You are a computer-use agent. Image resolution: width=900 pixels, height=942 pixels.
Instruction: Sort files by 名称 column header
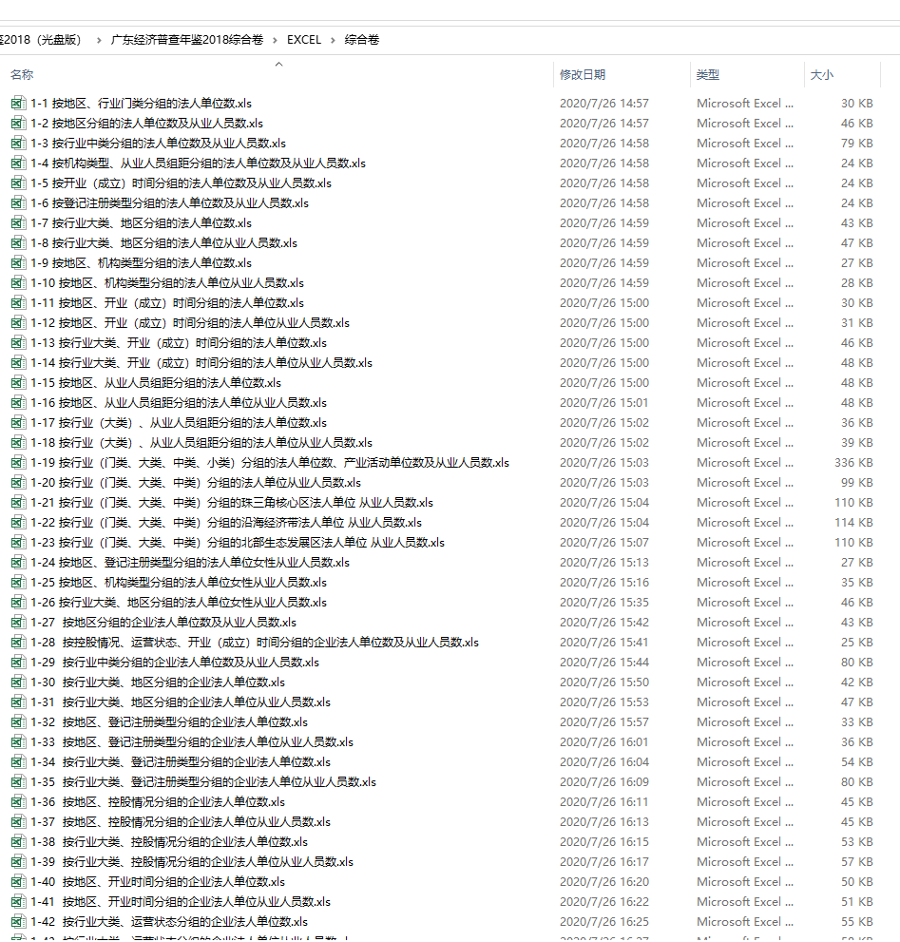22,74
